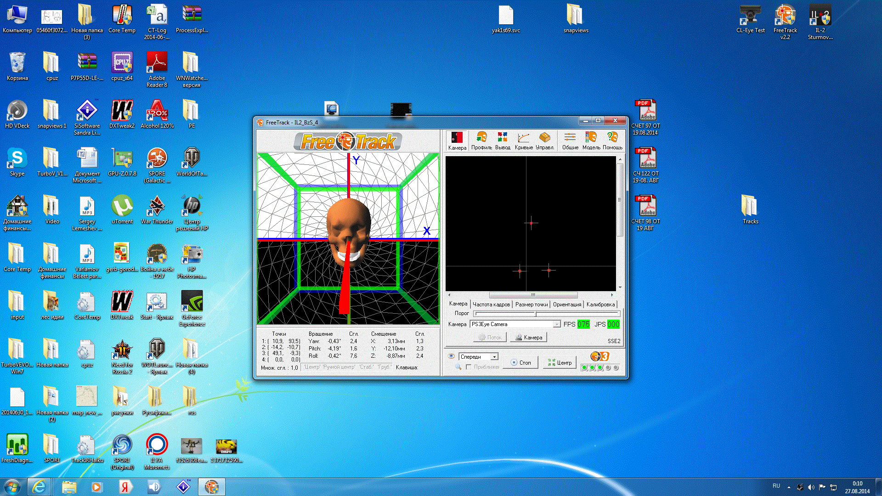Click the camera view horizontal scrollbar thumb

(533, 295)
